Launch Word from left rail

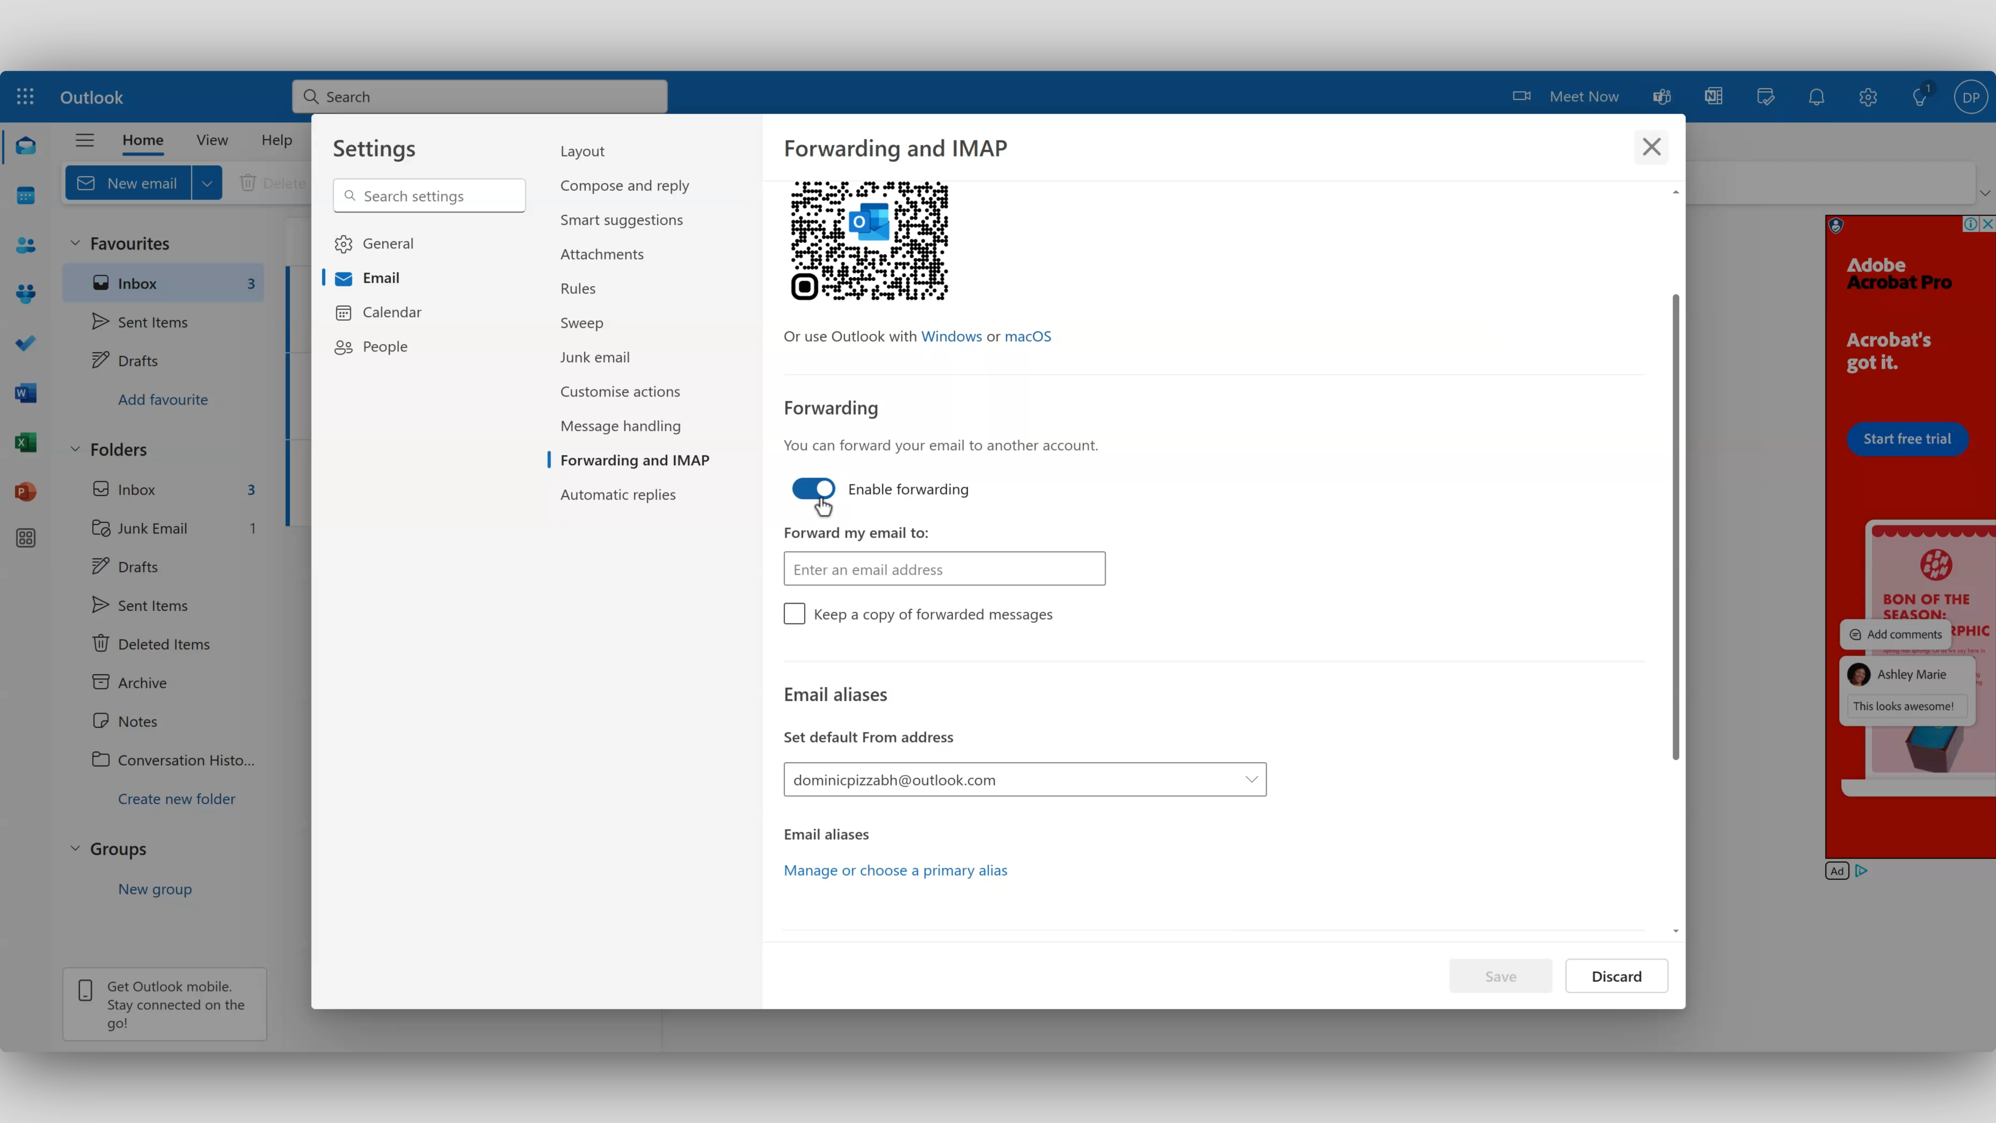click(x=25, y=393)
